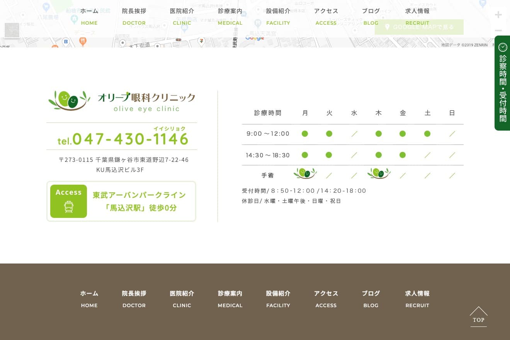
Task: Open ブログ BLOG in top navigation
Action: coord(371,17)
